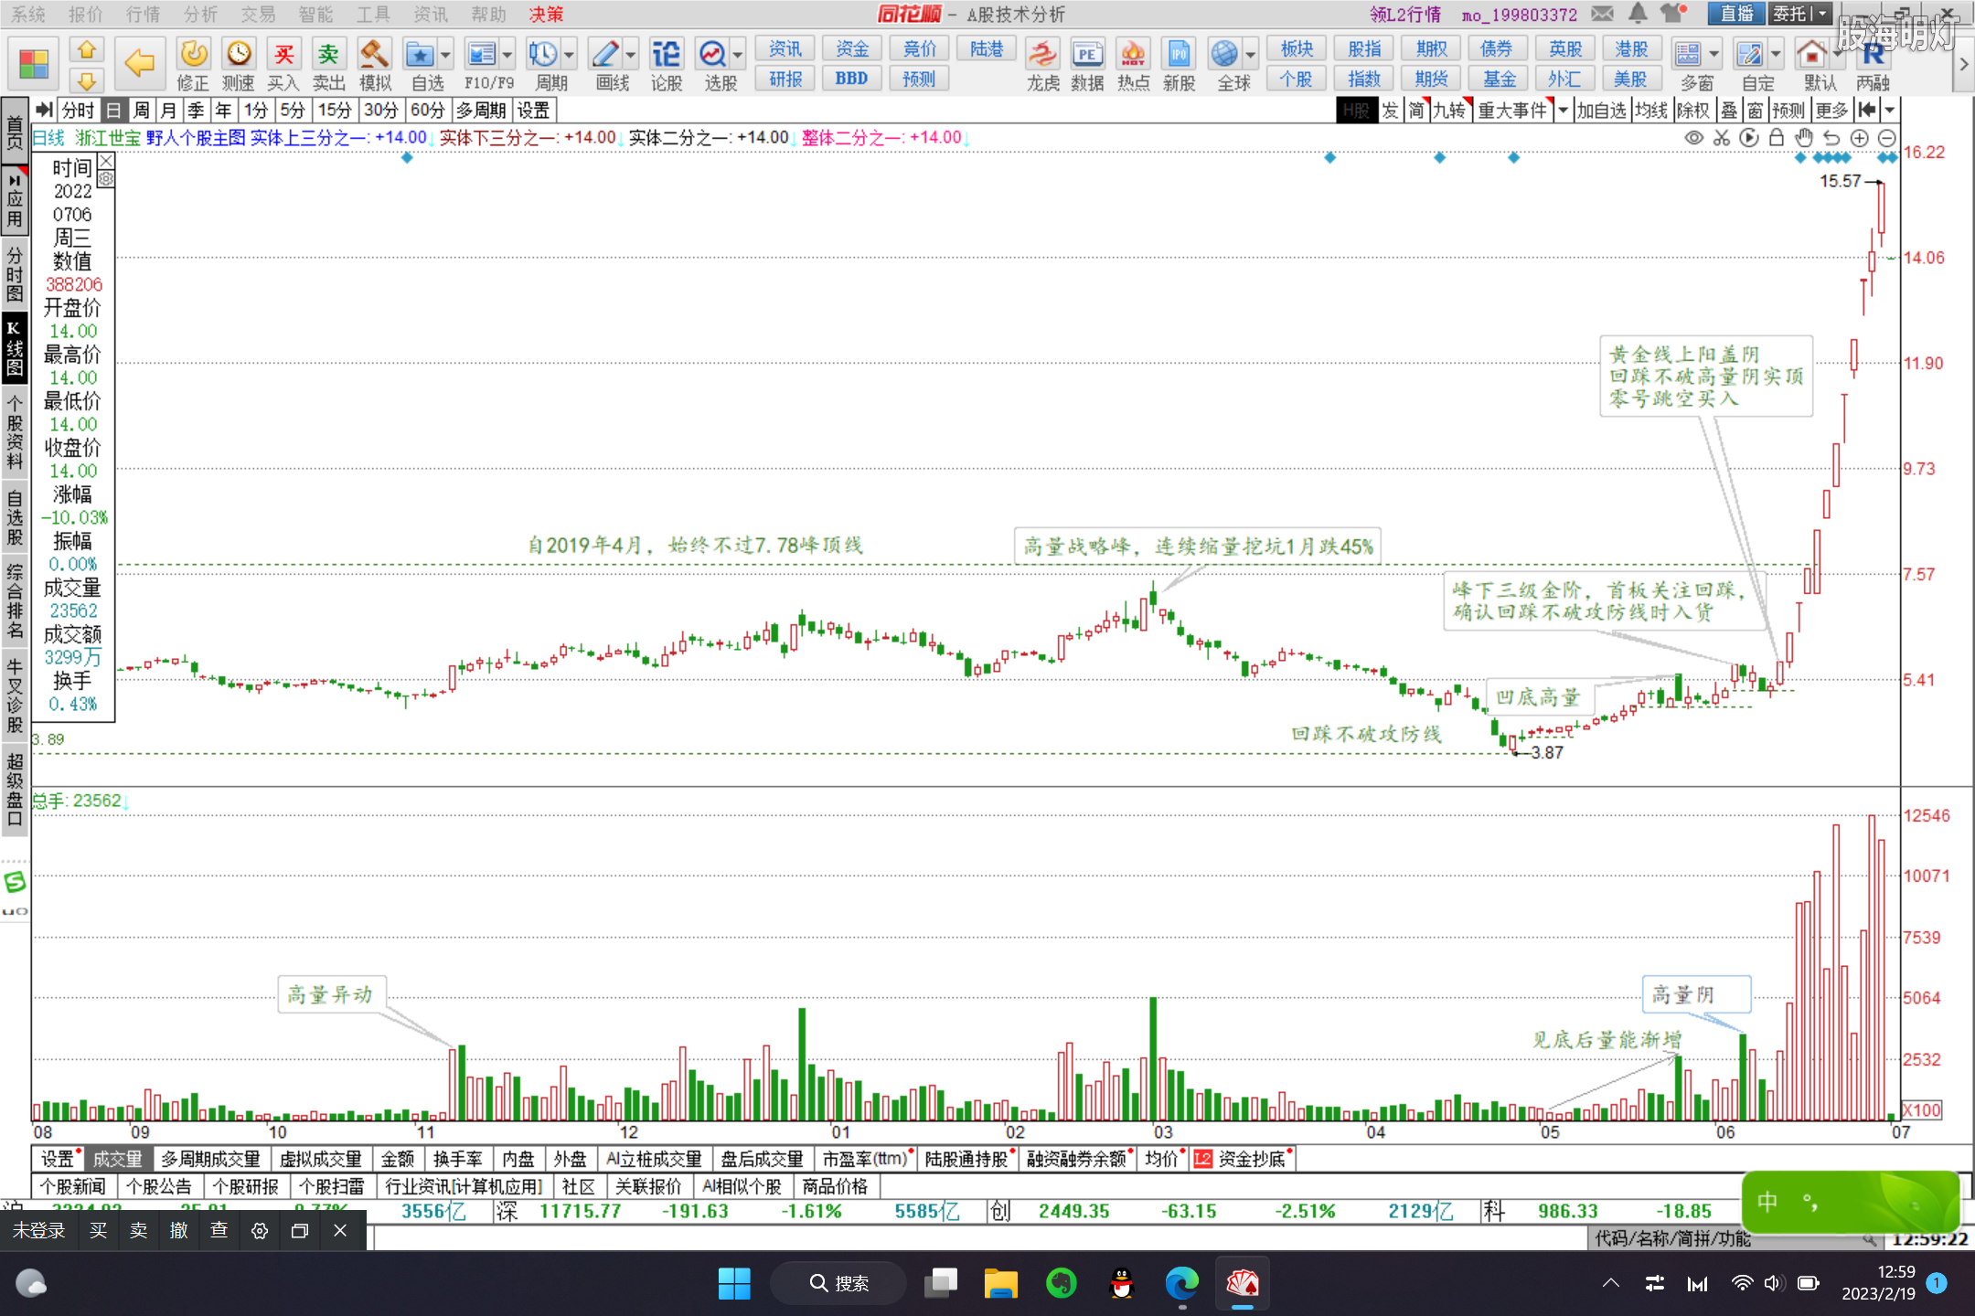Expand the 选股 dropdown arrow

pyautogui.click(x=738, y=55)
